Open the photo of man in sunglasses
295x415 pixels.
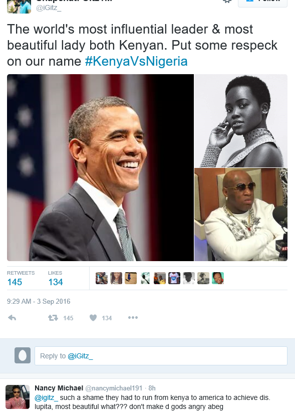241,215
